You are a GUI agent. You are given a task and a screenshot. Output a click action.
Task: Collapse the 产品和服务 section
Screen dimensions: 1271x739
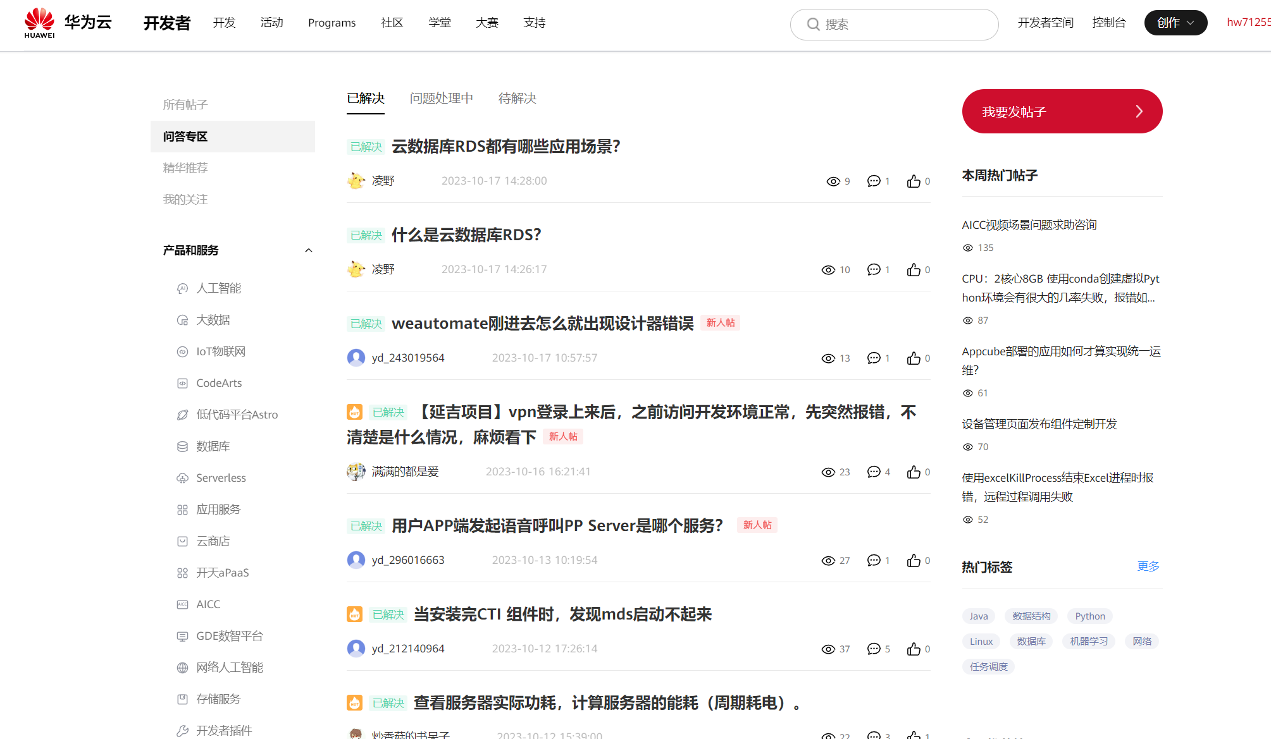[309, 250]
